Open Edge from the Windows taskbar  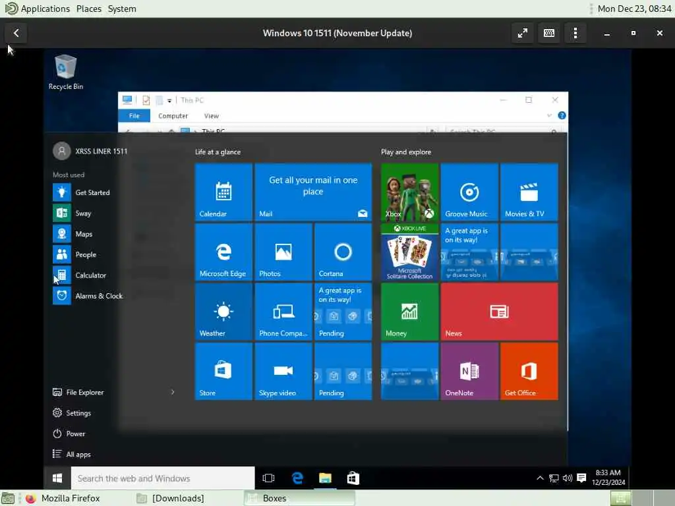click(297, 478)
